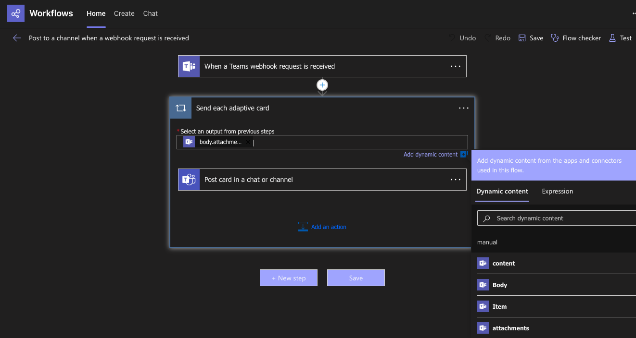Open options menu for the webhook trigger
This screenshot has width=636, height=338.
pyautogui.click(x=456, y=66)
